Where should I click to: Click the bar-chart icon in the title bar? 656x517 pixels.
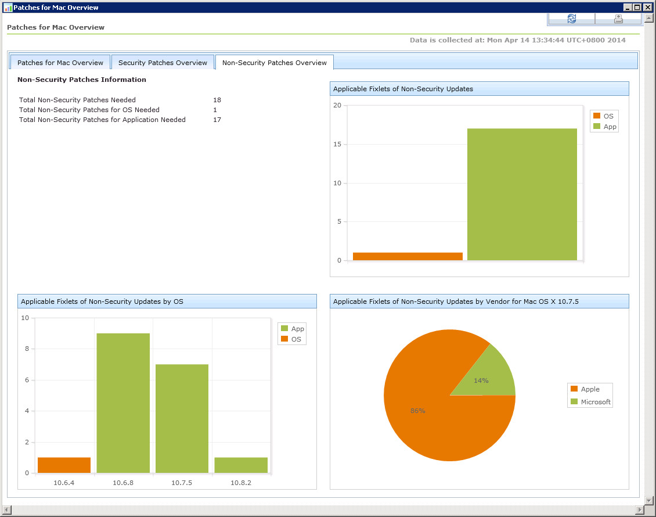(x=8, y=8)
